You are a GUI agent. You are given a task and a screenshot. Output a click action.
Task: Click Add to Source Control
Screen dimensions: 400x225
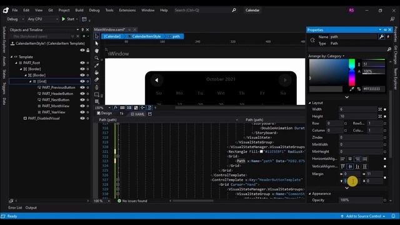tap(363, 216)
